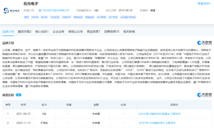Screen dimensions: 214x128
Task: Switch to 竞品信息7 tab
Action: pos(94,31)
